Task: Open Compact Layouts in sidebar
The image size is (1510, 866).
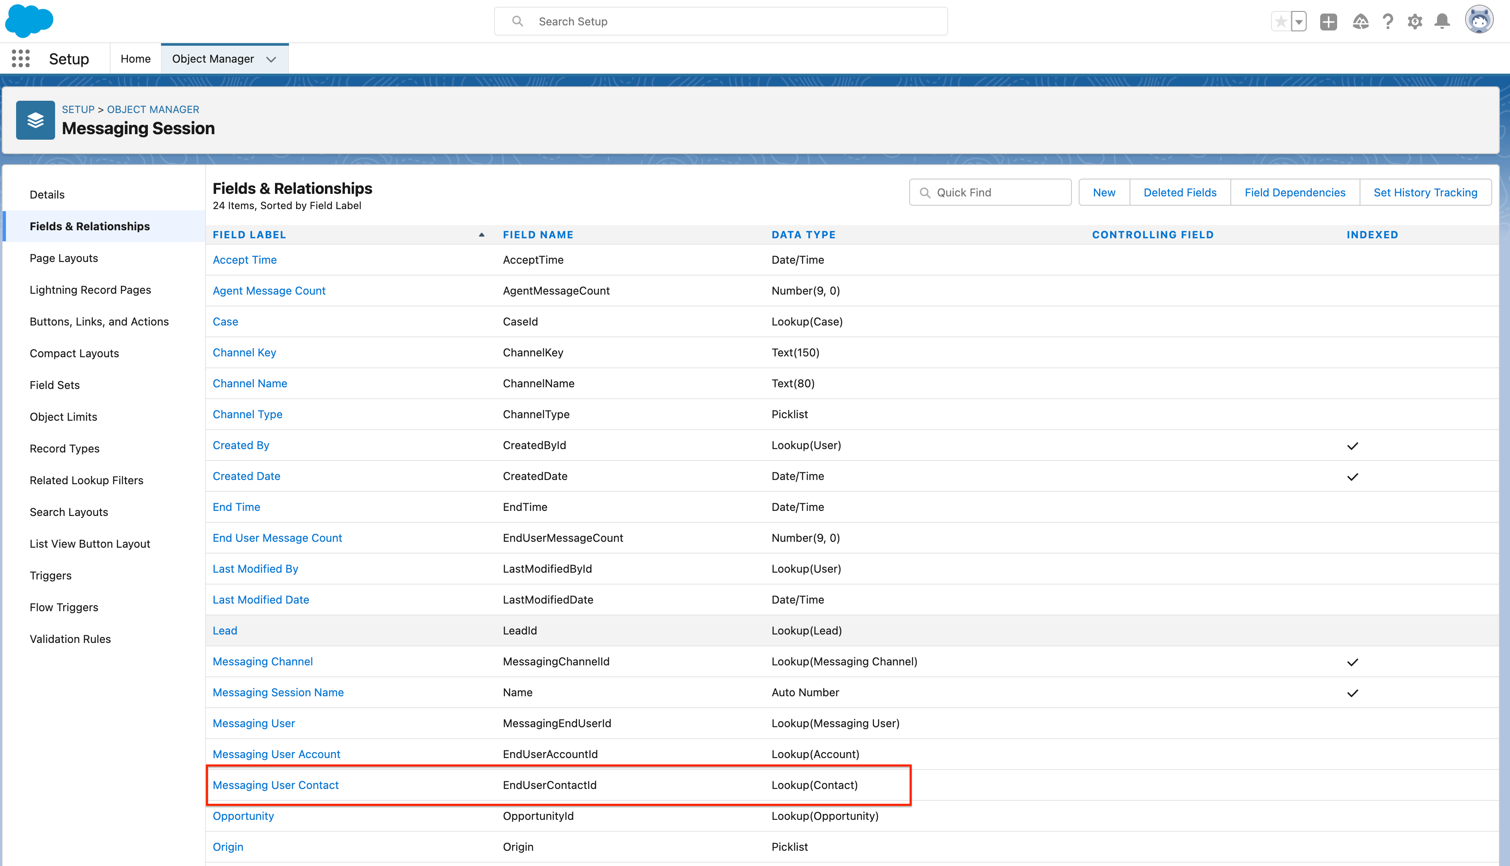Action: pyautogui.click(x=75, y=353)
